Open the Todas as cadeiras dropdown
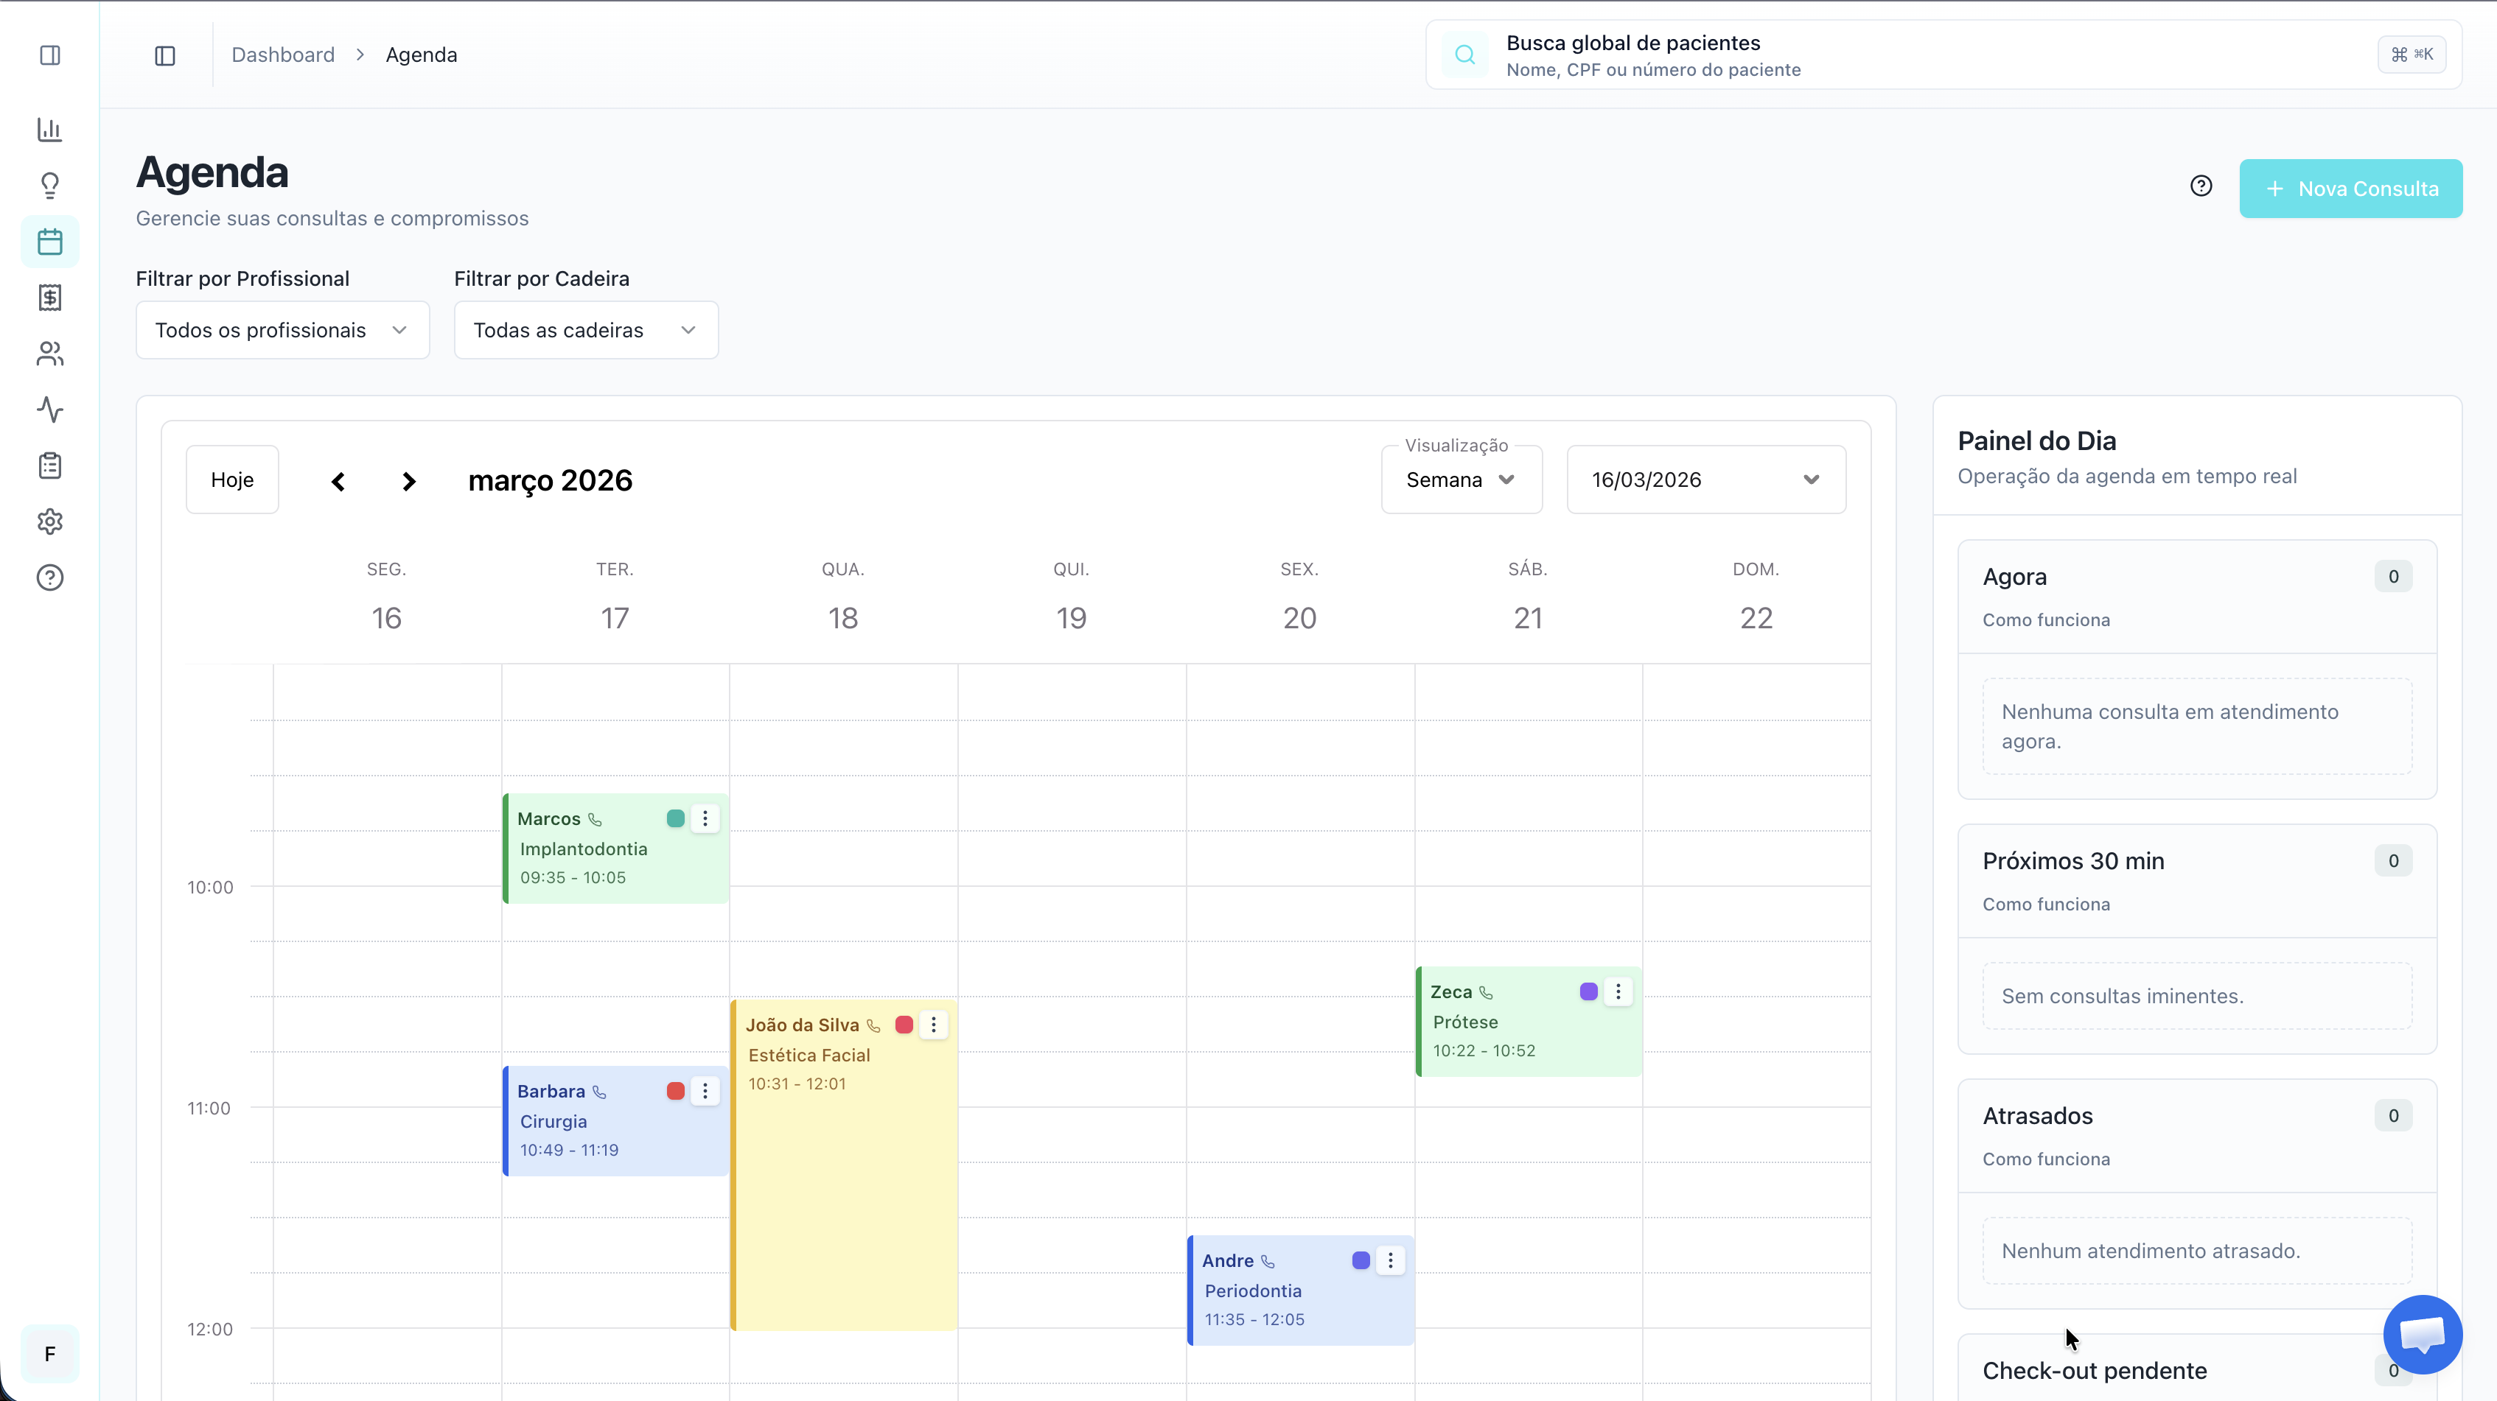 585,331
